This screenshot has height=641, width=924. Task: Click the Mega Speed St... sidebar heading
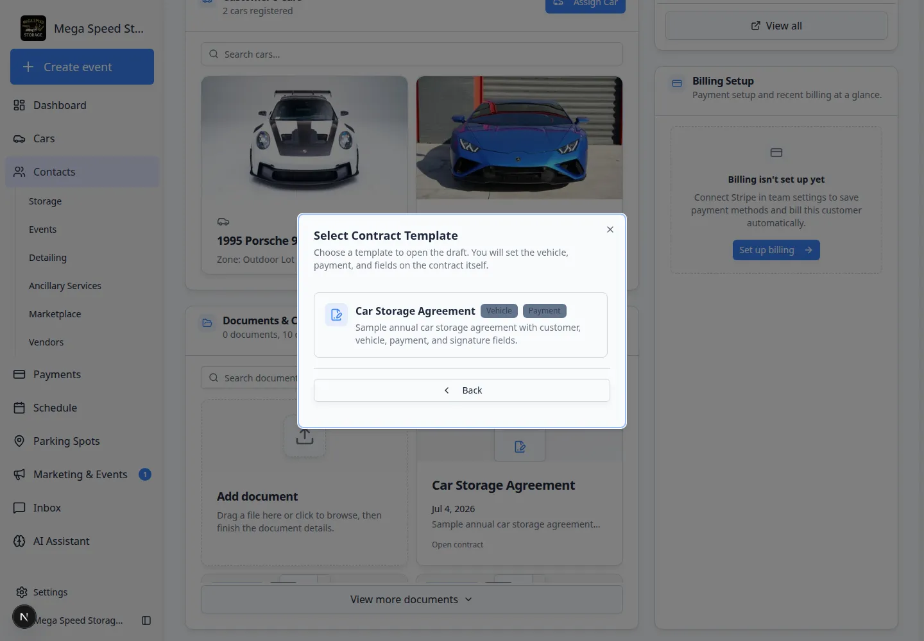pyautogui.click(x=99, y=28)
